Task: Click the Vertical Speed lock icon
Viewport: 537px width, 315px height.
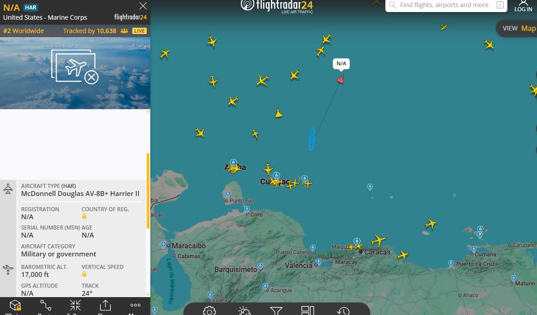Action: point(84,274)
